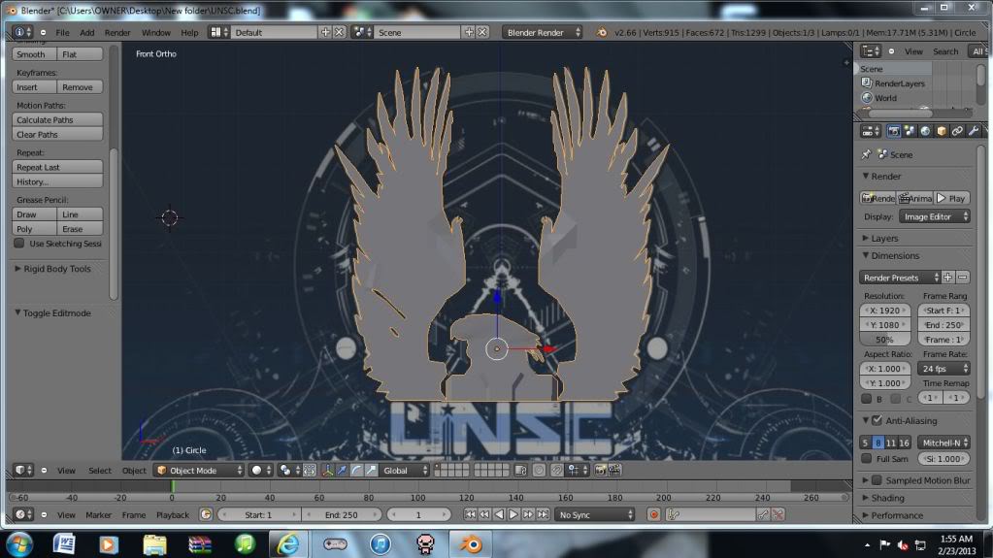Enable Full Sample checkbox
Image resolution: width=993 pixels, height=558 pixels.
(x=867, y=459)
